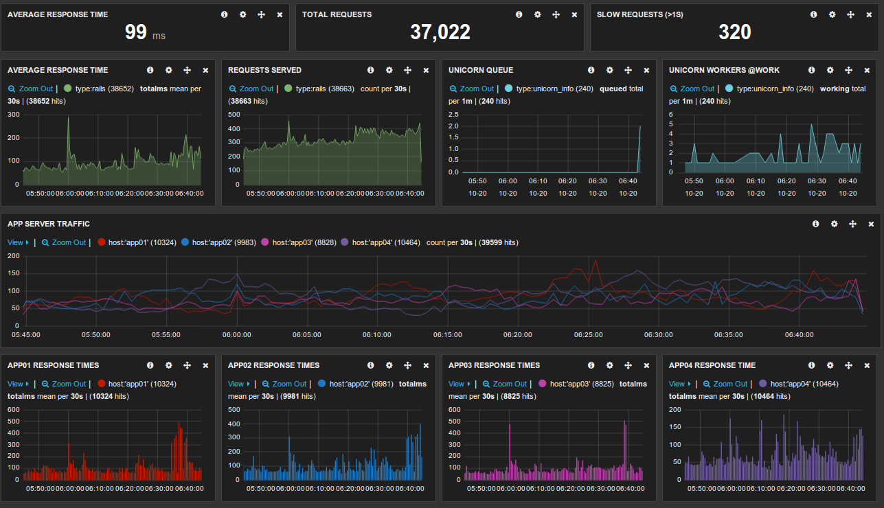Image resolution: width=884 pixels, height=508 pixels.
Task: Expand View options in App04 Response Time panel
Action: pyautogui.click(x=680, y=384)
